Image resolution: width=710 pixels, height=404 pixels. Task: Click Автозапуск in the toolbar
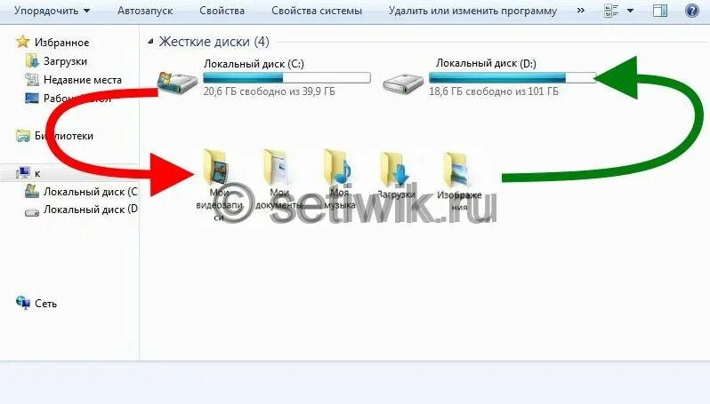coord(145,11)
